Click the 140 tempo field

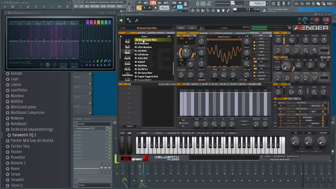(x=164, y=8)
